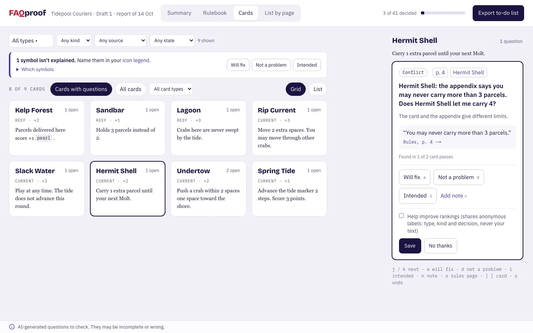Screen dimensions: 533x333
Task: Click Not a problem in Hermit Shell question
Action: [x=459, y=177]
